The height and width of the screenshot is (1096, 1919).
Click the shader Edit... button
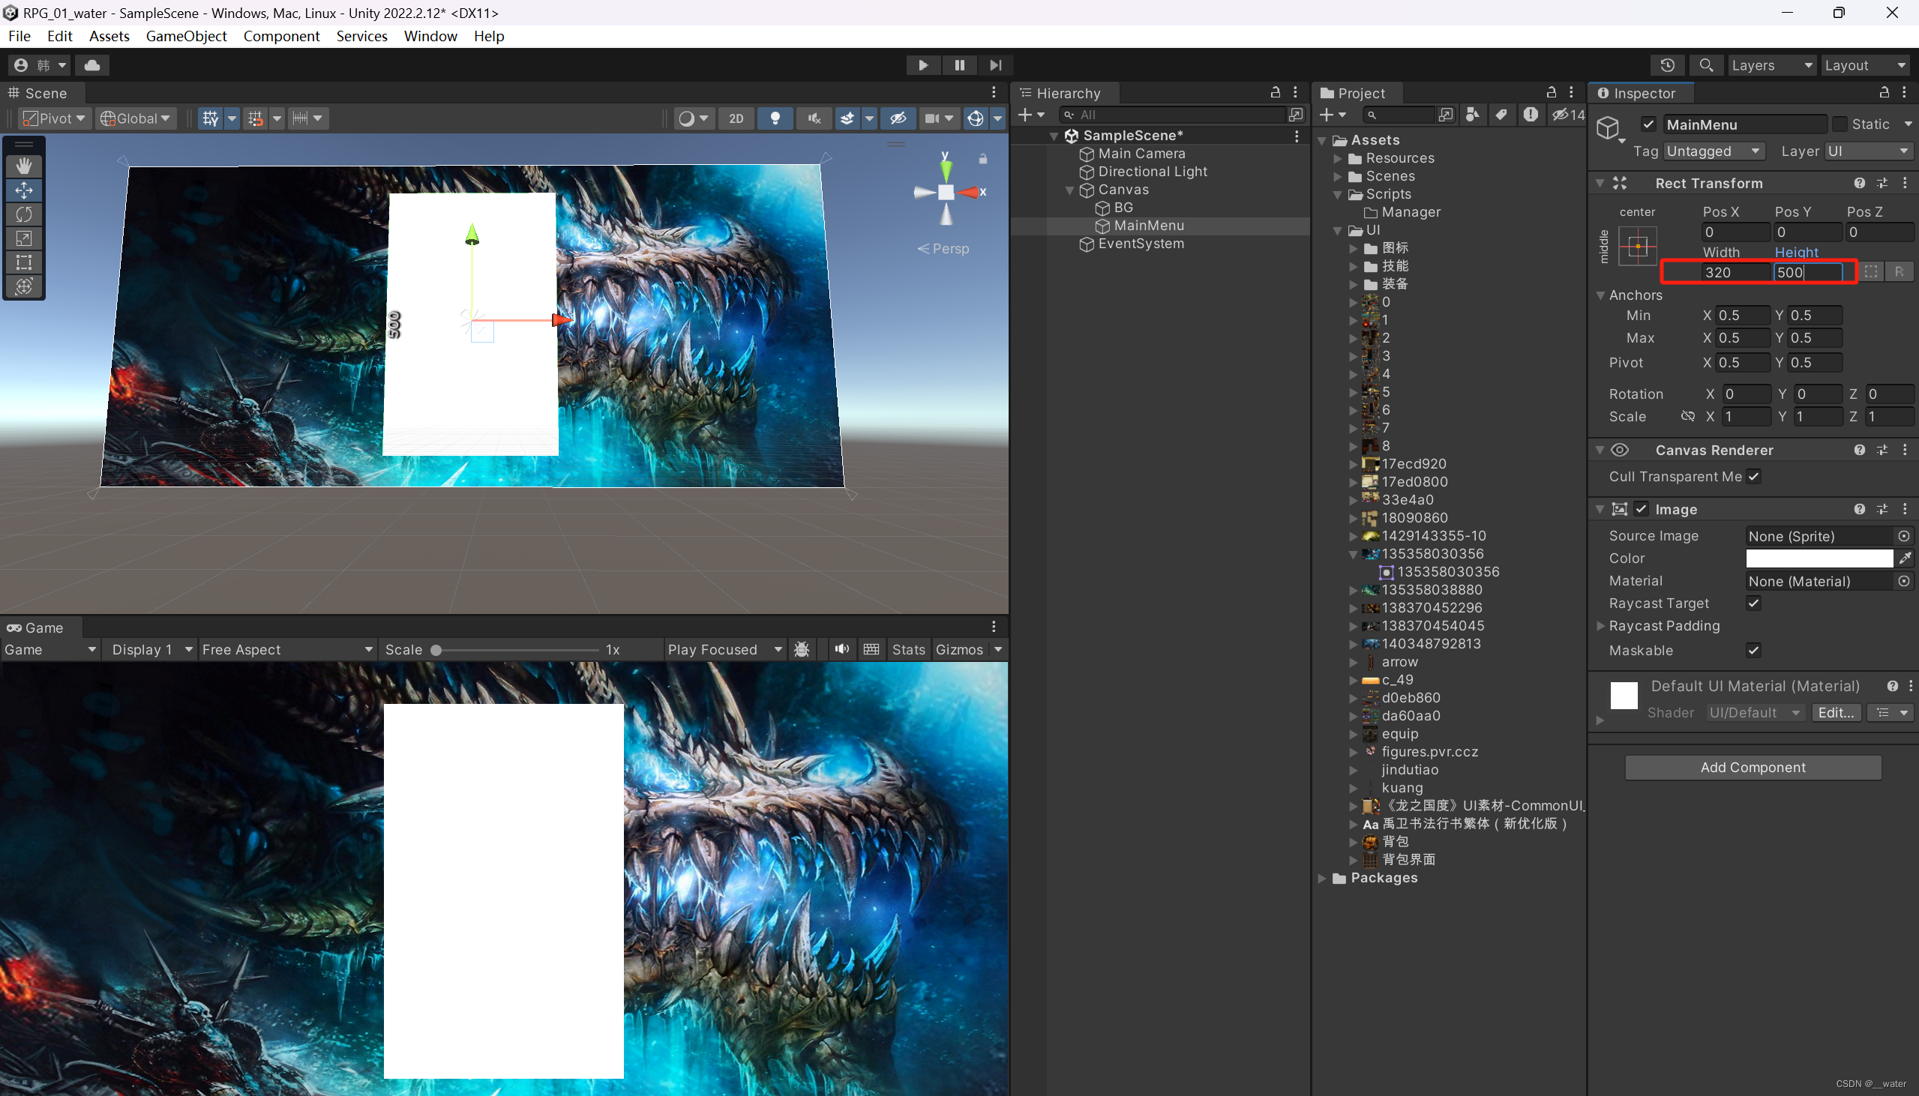[1836, 713]
